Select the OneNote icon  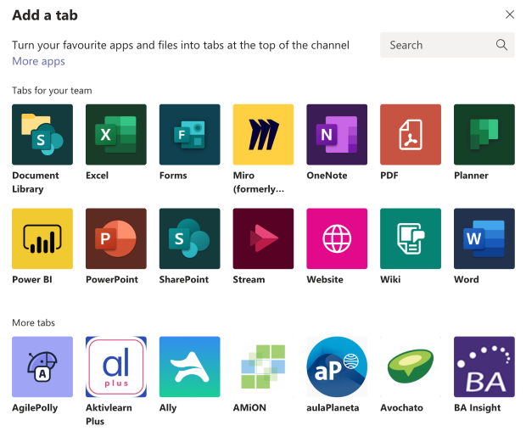(x=337, y=135)
